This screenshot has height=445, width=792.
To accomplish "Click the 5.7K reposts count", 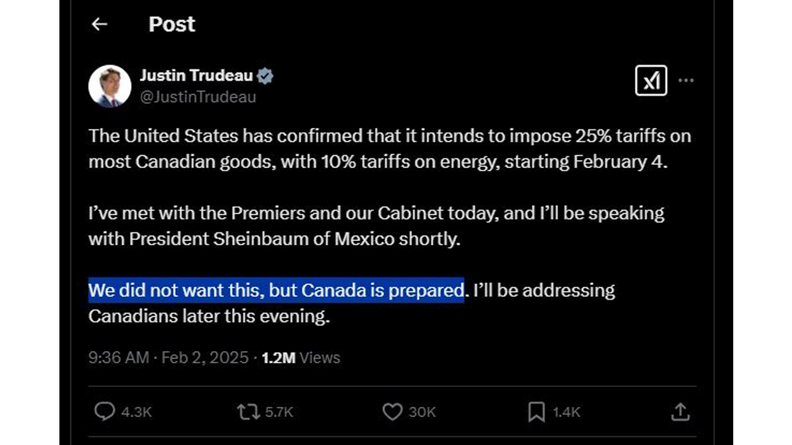I will click(x=279, y=412).
